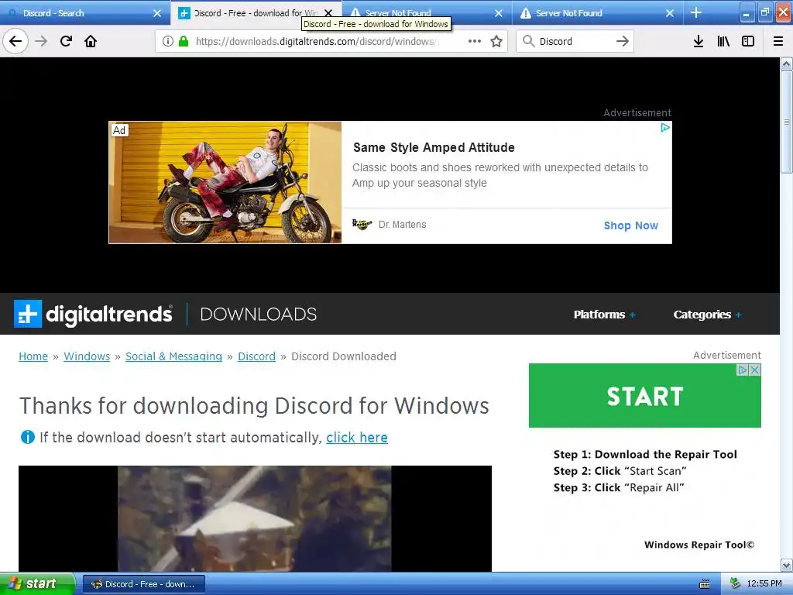Follow the Home breadcrumb link
The width and height of the screenshot is (793, 595).
point(33,356)
